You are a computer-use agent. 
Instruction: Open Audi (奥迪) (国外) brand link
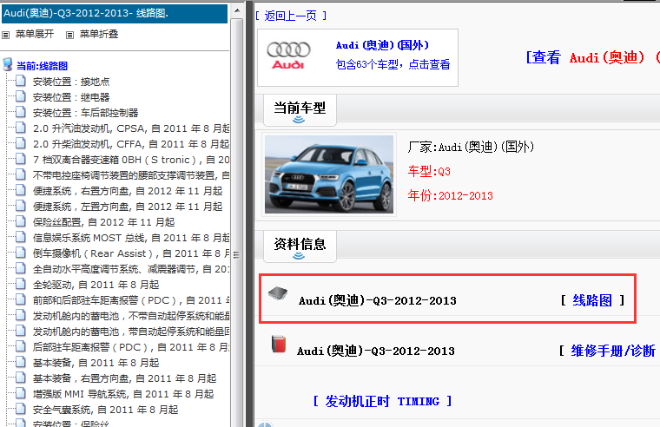(382, 45)
